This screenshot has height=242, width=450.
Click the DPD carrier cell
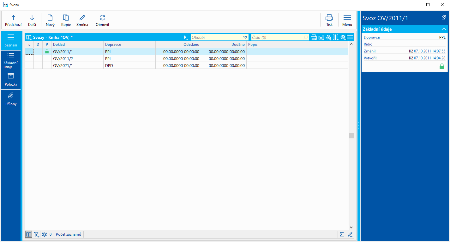pyautogui.click(x=129, y=65)
